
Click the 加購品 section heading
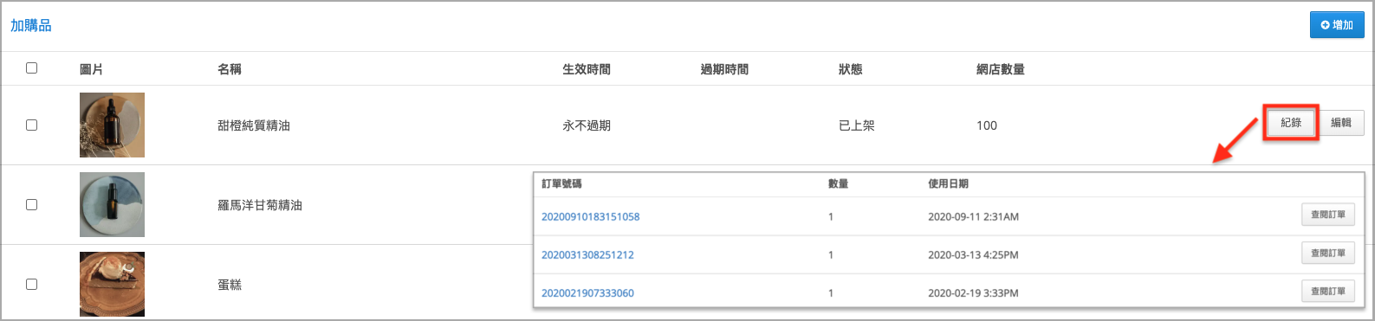[x=31, y=26]
